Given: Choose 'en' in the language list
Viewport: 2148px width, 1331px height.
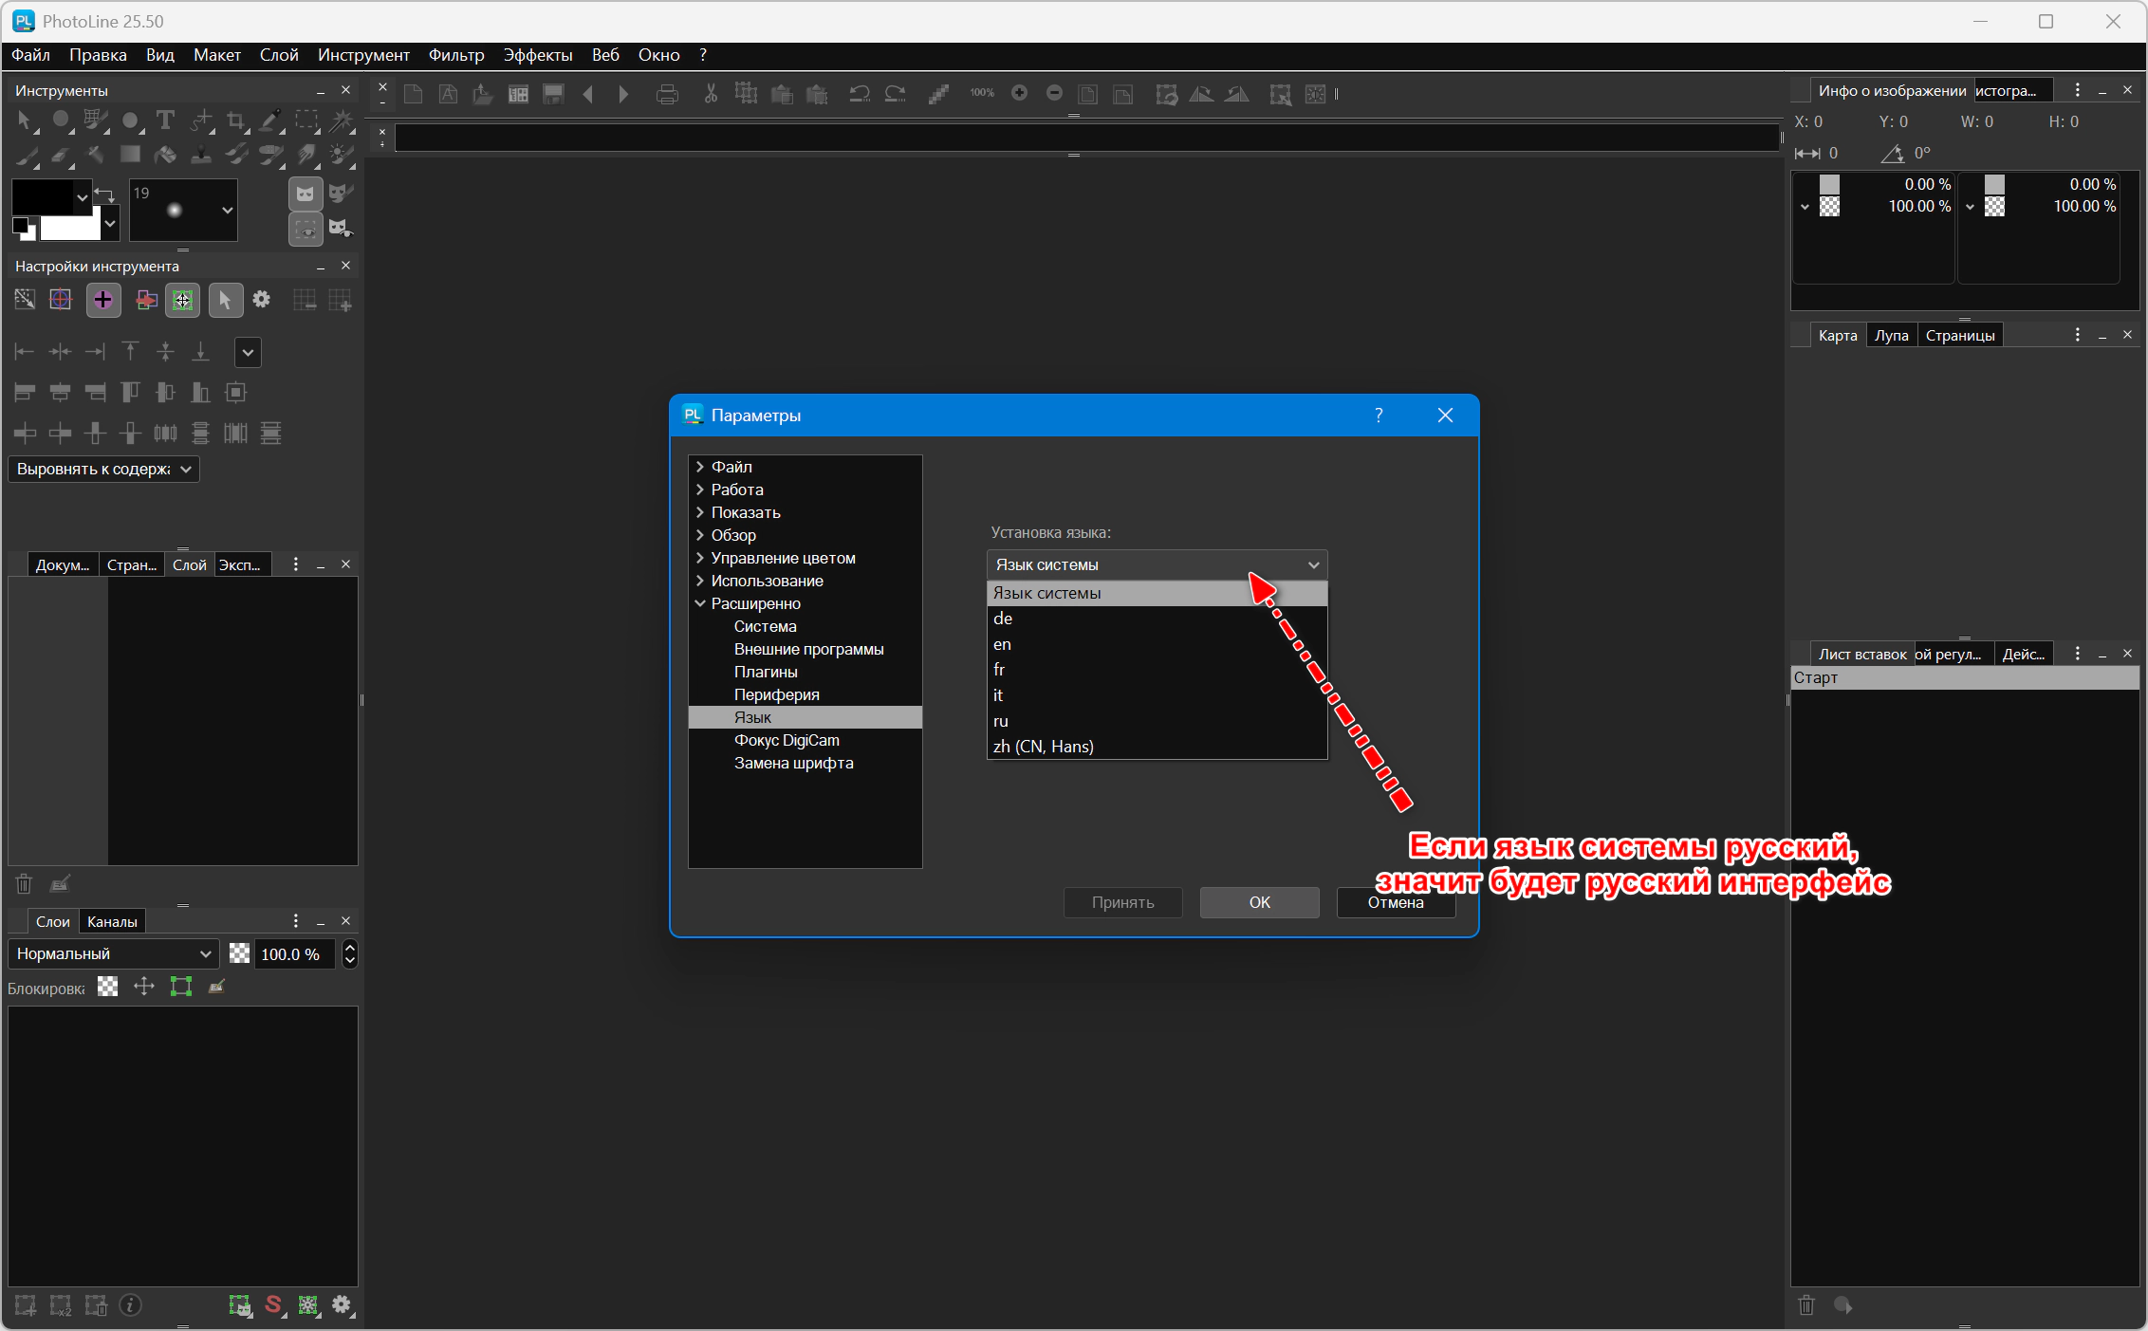Looking at the screenshot, I should pyautogui.click(x=1002, y=644).
